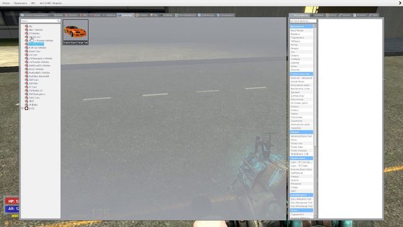Open the 'Утилиты' tab in the right panel
The height and width of the screenshot is (227, 403).
click(360, 15)
